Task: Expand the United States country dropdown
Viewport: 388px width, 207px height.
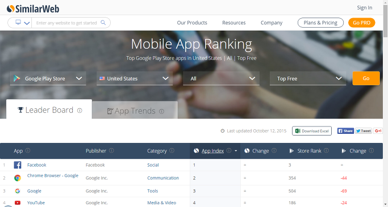Action: click(135, 79)
